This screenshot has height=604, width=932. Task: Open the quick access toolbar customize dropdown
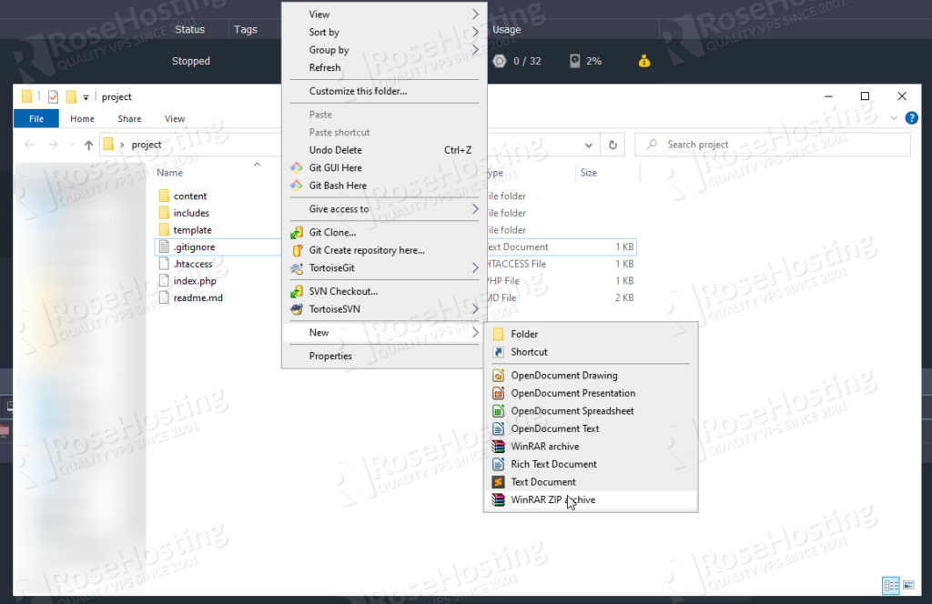86,97
